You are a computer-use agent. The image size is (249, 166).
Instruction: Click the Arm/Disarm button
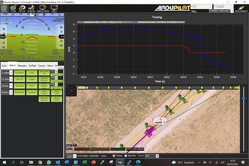[44, 92]
